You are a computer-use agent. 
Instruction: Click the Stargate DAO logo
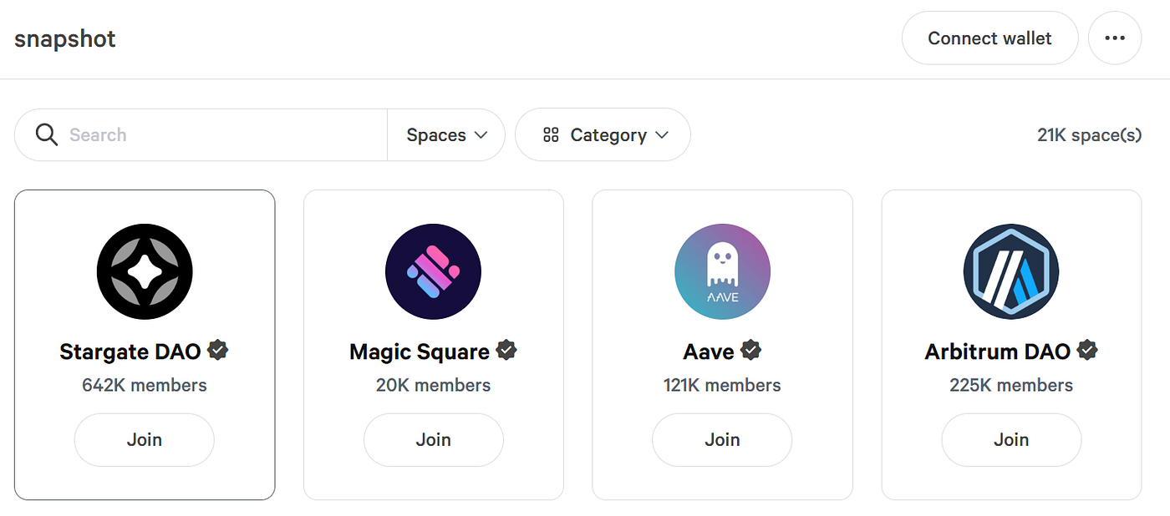[145, 271]
